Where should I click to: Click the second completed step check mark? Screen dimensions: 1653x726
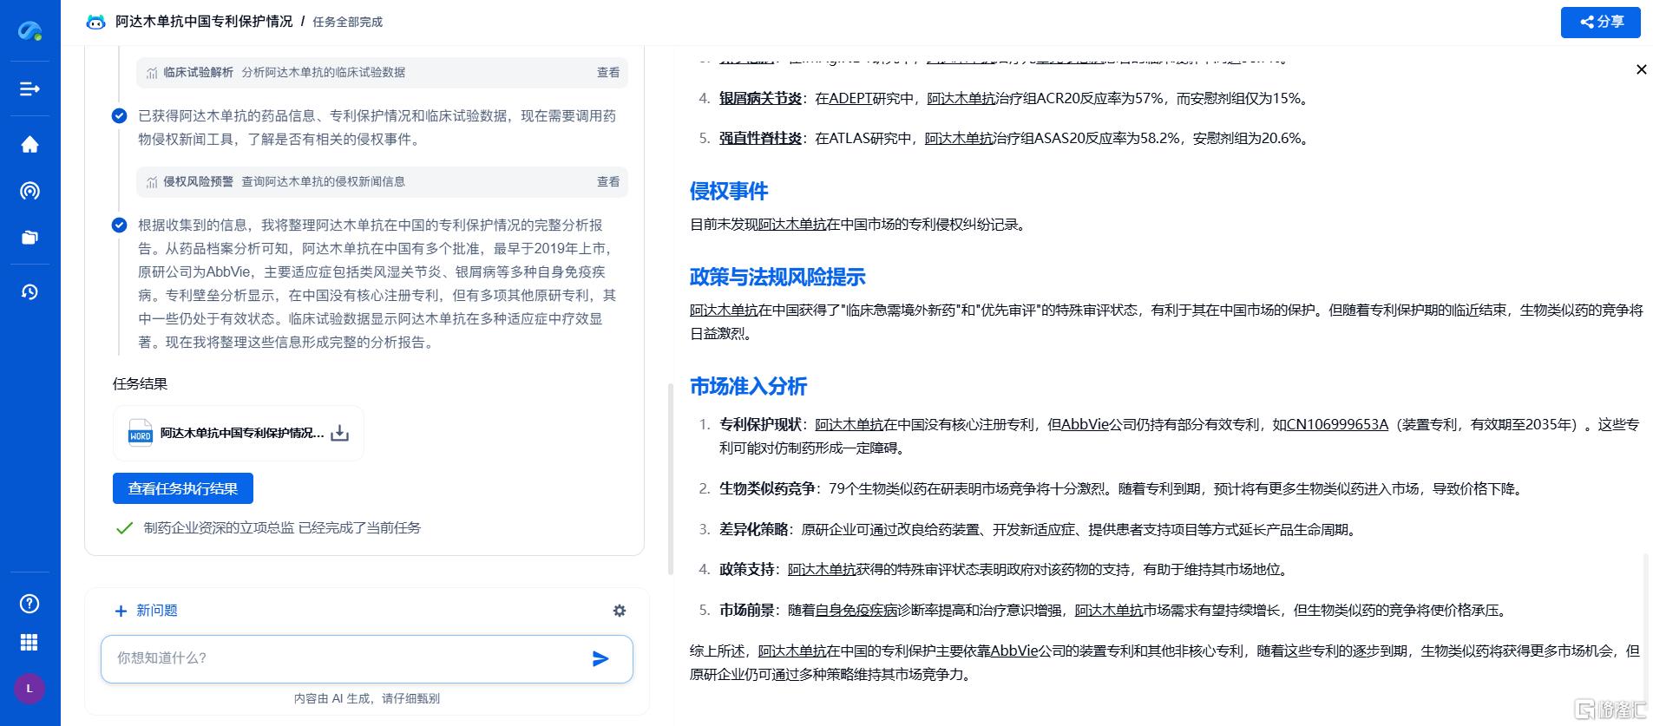(x=120, y=226)
